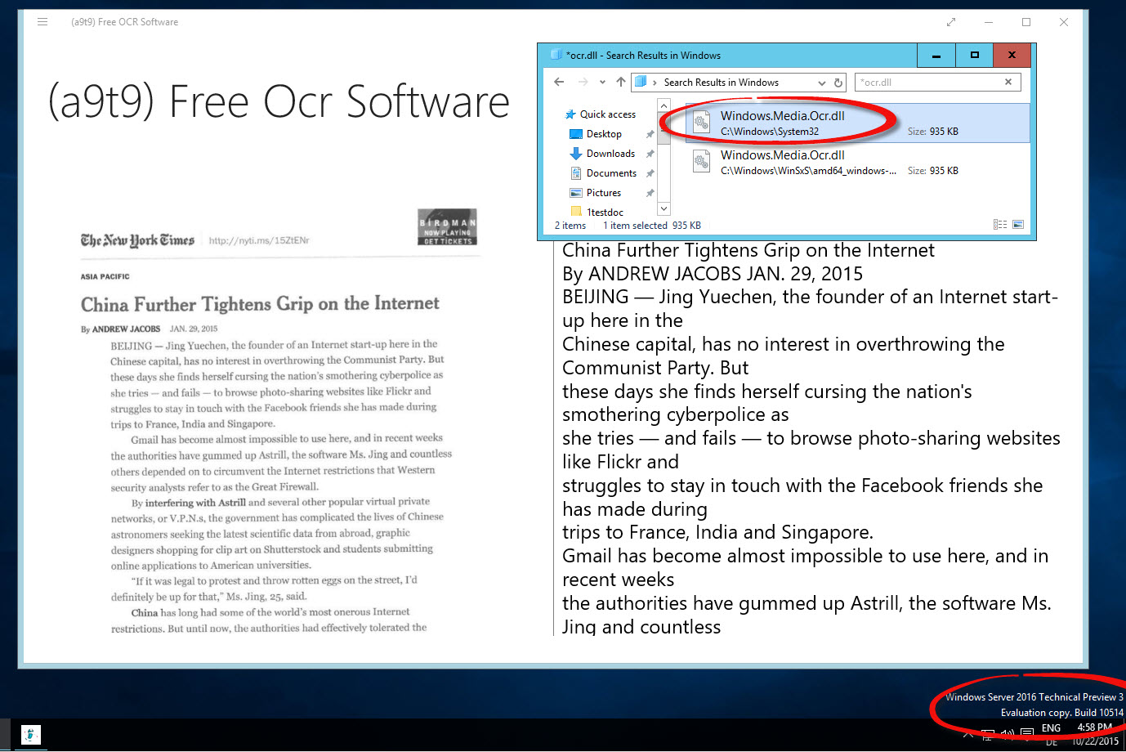This screenshot has width=1126, height=752.
Task: Go back in the Search Results explorer window
Action: [x=559, y=82]
